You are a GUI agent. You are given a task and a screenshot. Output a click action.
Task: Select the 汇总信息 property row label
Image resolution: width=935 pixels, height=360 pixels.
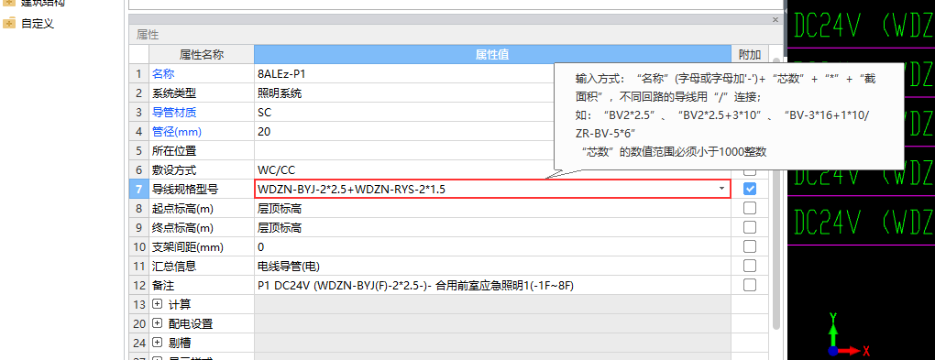173,266
